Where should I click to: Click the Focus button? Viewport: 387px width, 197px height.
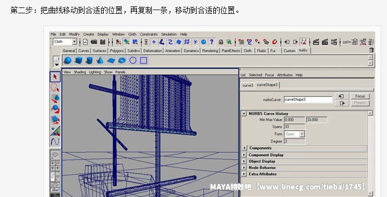pyautogui.click(x=360, y=96)
